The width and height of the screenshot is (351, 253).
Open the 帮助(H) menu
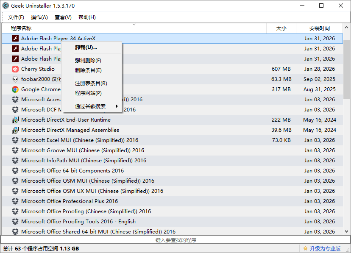click(86, 17)
